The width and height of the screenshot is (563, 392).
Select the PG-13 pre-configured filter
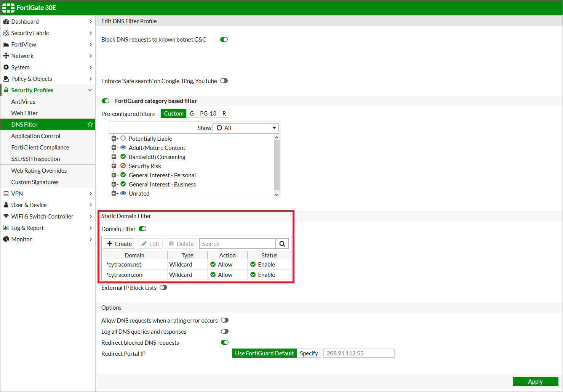pyautogui.click(x=208, y=114)
